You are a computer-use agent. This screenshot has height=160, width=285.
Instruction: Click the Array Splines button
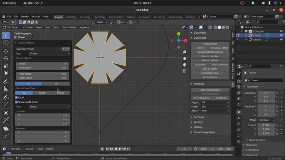click(210, 77)
